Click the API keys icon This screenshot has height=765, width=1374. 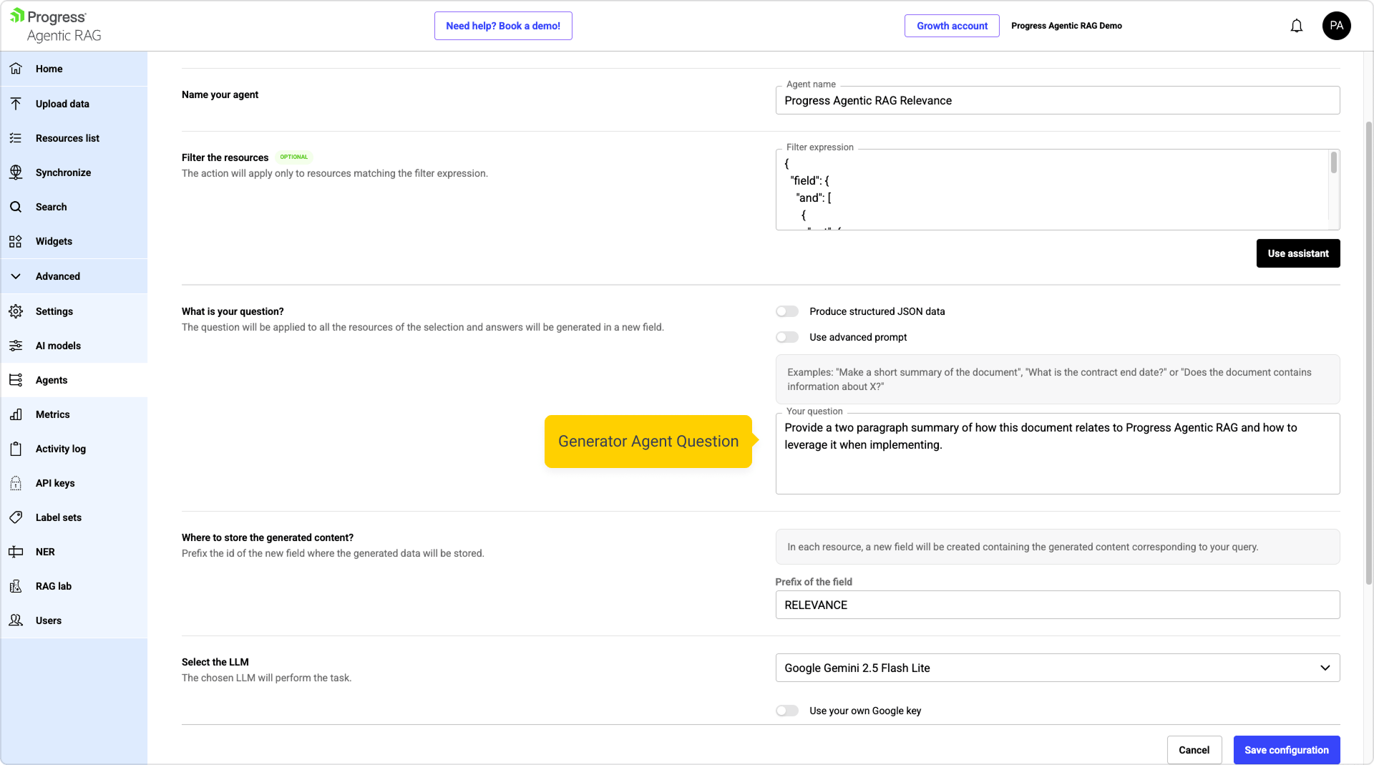16,483
